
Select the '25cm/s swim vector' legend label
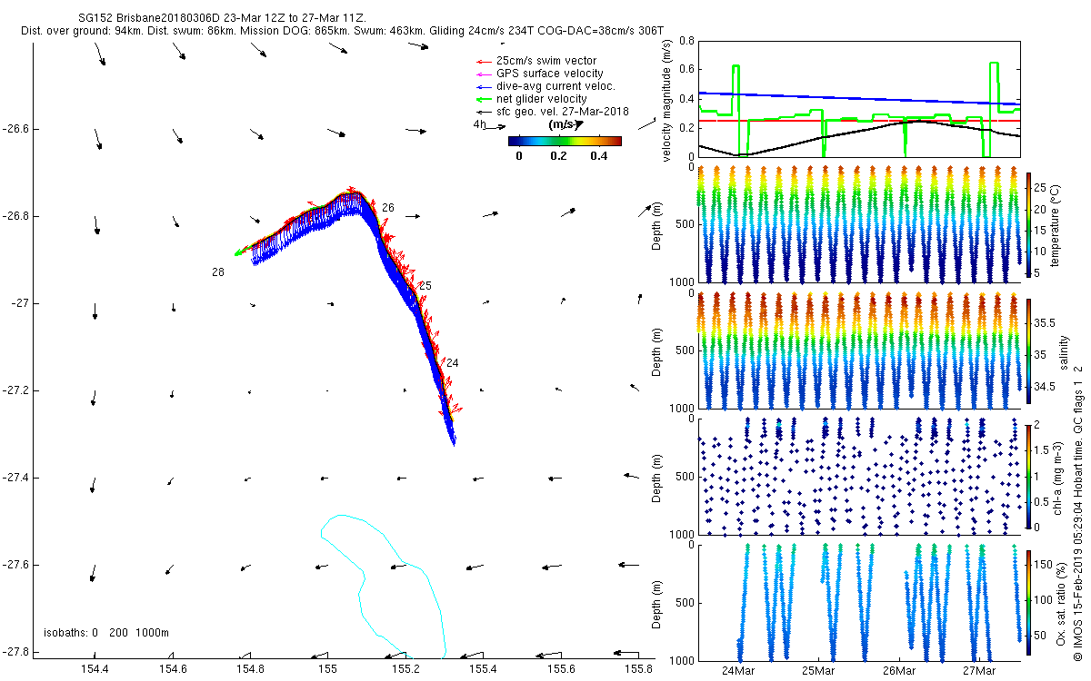pyautogui.click(x=545, y=61)
